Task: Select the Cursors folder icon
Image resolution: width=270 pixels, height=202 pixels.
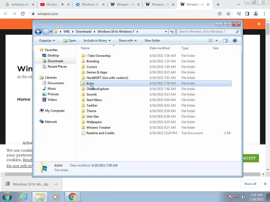Action: (x=83, y=67)
